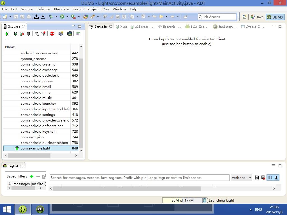This screenshot has width=287, height=215.
Task: Add a new LogCat saved filter
Action: [32, 176]
